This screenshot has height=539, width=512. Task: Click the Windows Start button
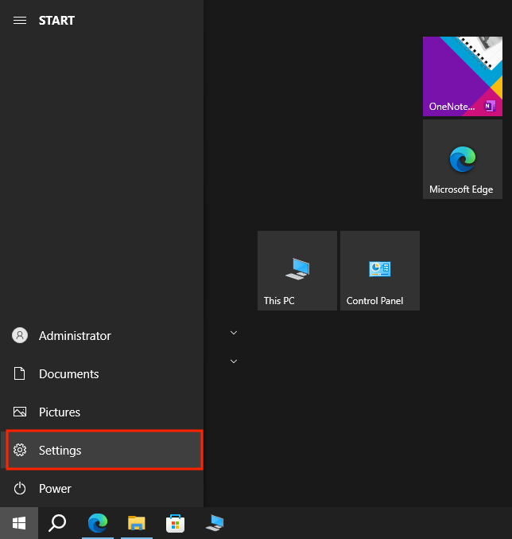[x=19, y=523]
